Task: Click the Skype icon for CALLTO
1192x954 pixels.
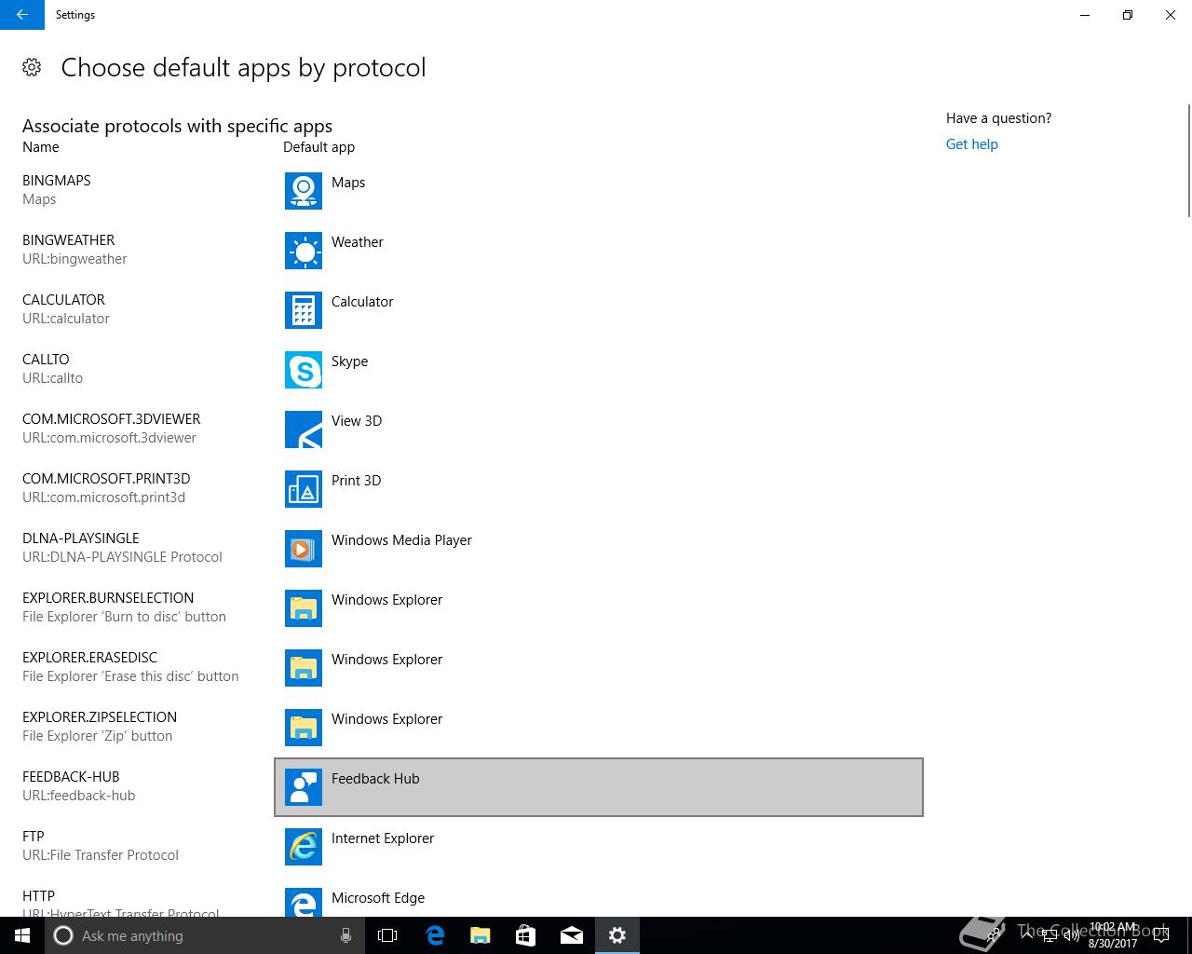Action: (304, 370)
